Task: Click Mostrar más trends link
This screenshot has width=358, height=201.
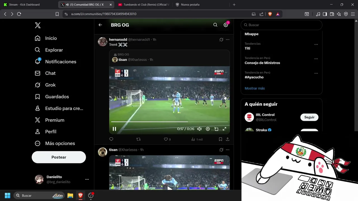Action: (x=255, y=88)
